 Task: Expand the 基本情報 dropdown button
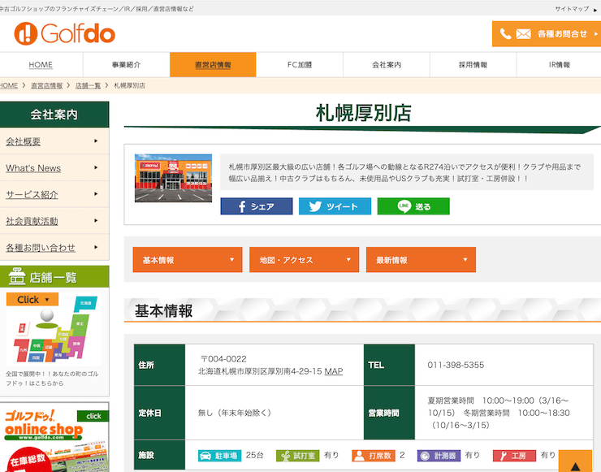188,260
